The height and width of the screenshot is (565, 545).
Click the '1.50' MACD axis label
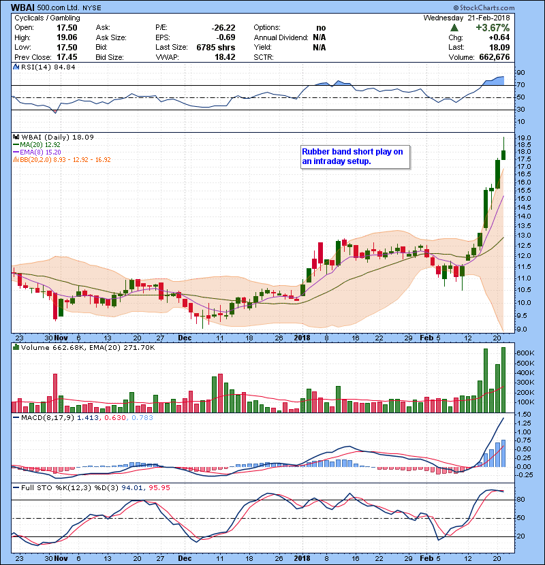pyautogui.click(x=524, y=415)
